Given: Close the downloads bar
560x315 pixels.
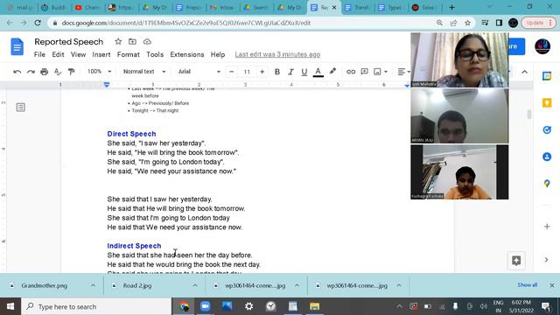Looking at the screenshot, I should (x=552, y=285).
